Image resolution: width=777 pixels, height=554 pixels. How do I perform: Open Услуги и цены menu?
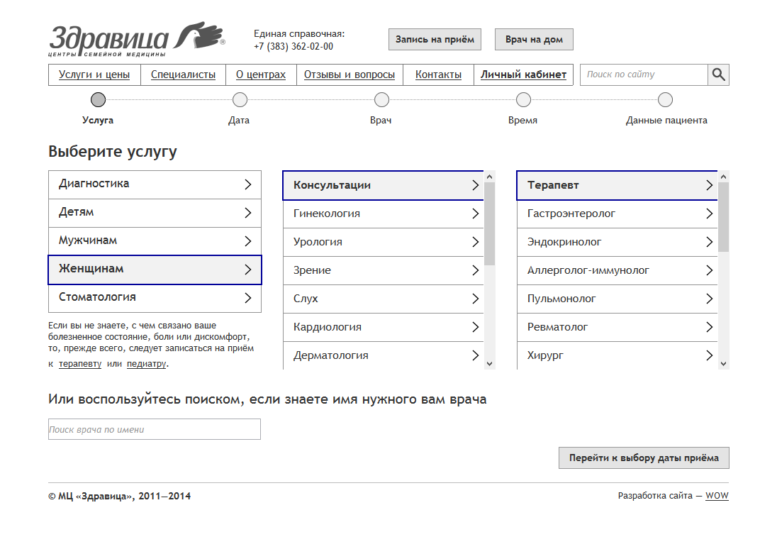coord(94,74)
